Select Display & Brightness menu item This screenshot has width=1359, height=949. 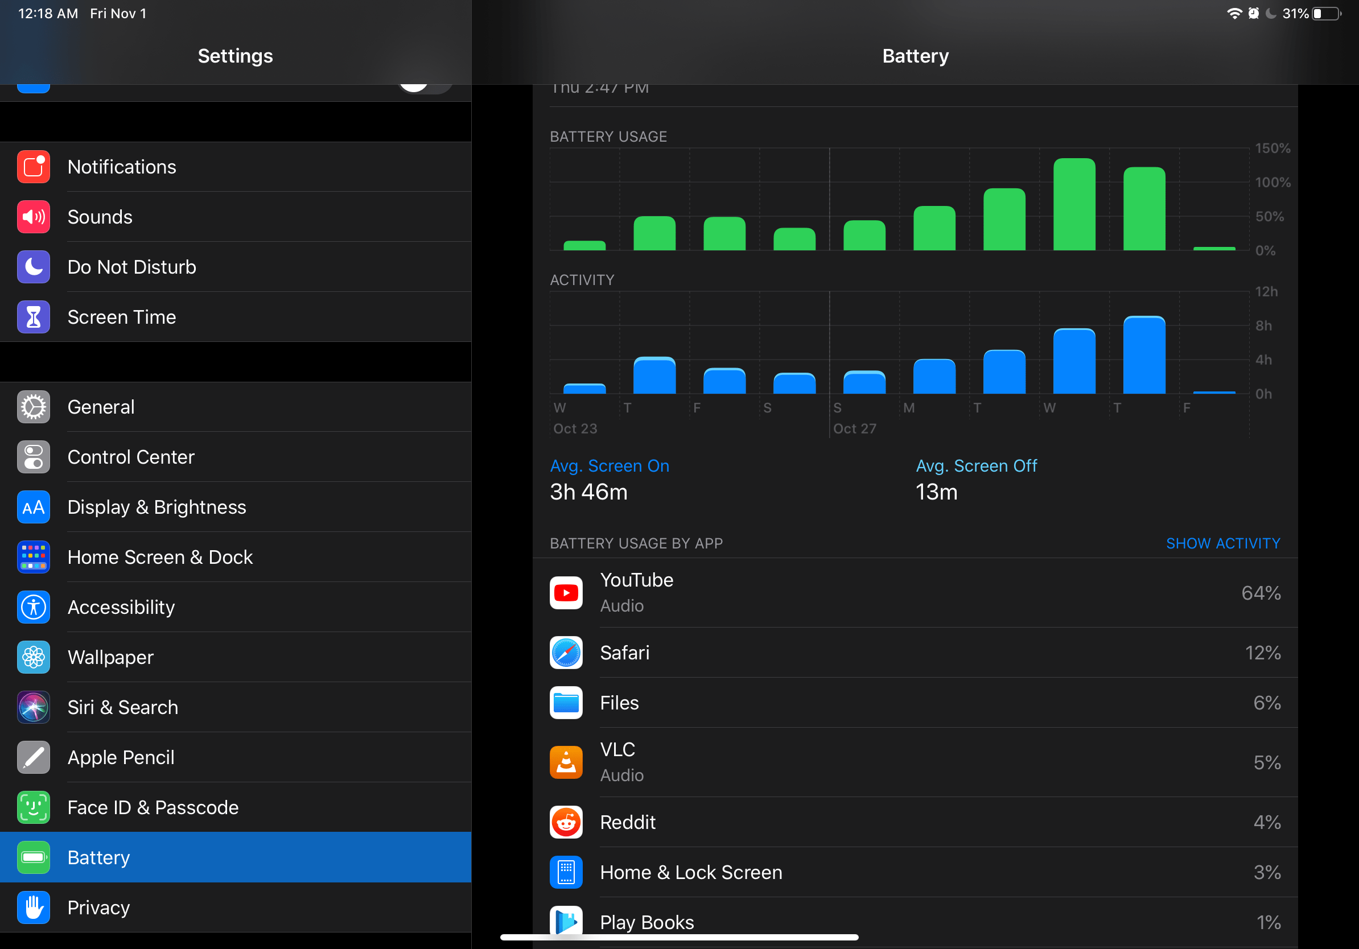157,507
